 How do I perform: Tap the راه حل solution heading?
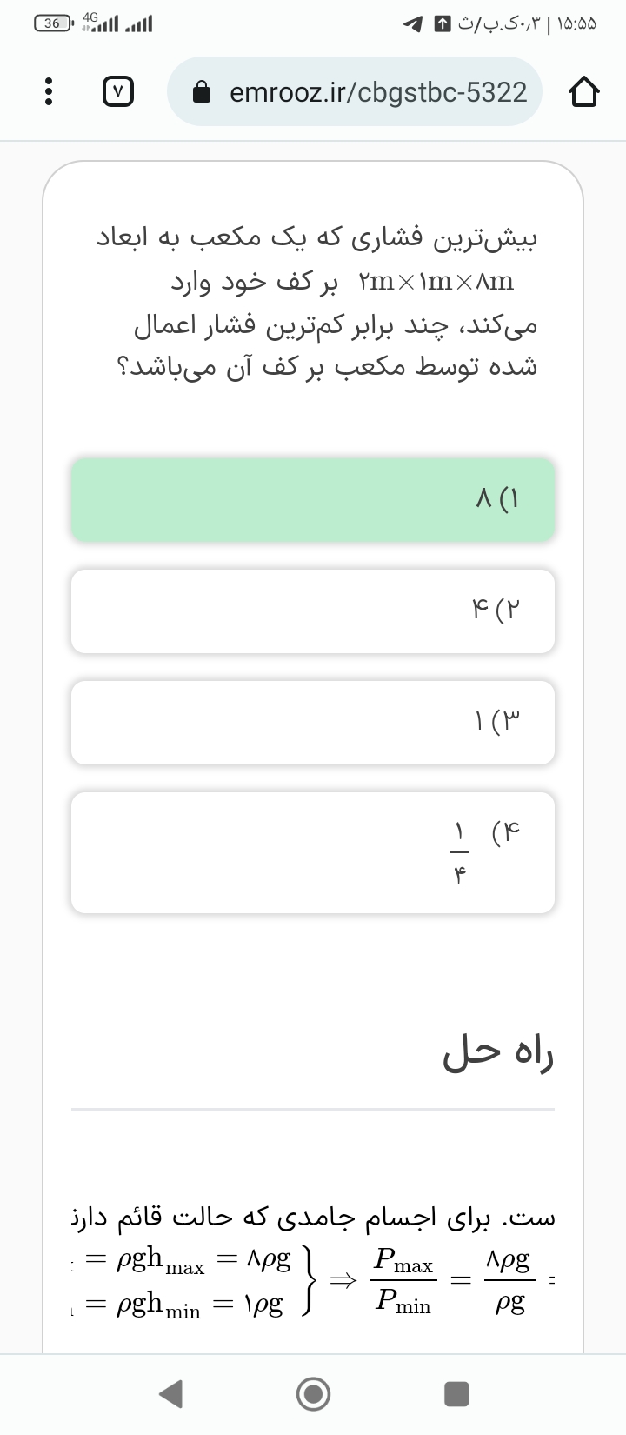(498, 1053)
